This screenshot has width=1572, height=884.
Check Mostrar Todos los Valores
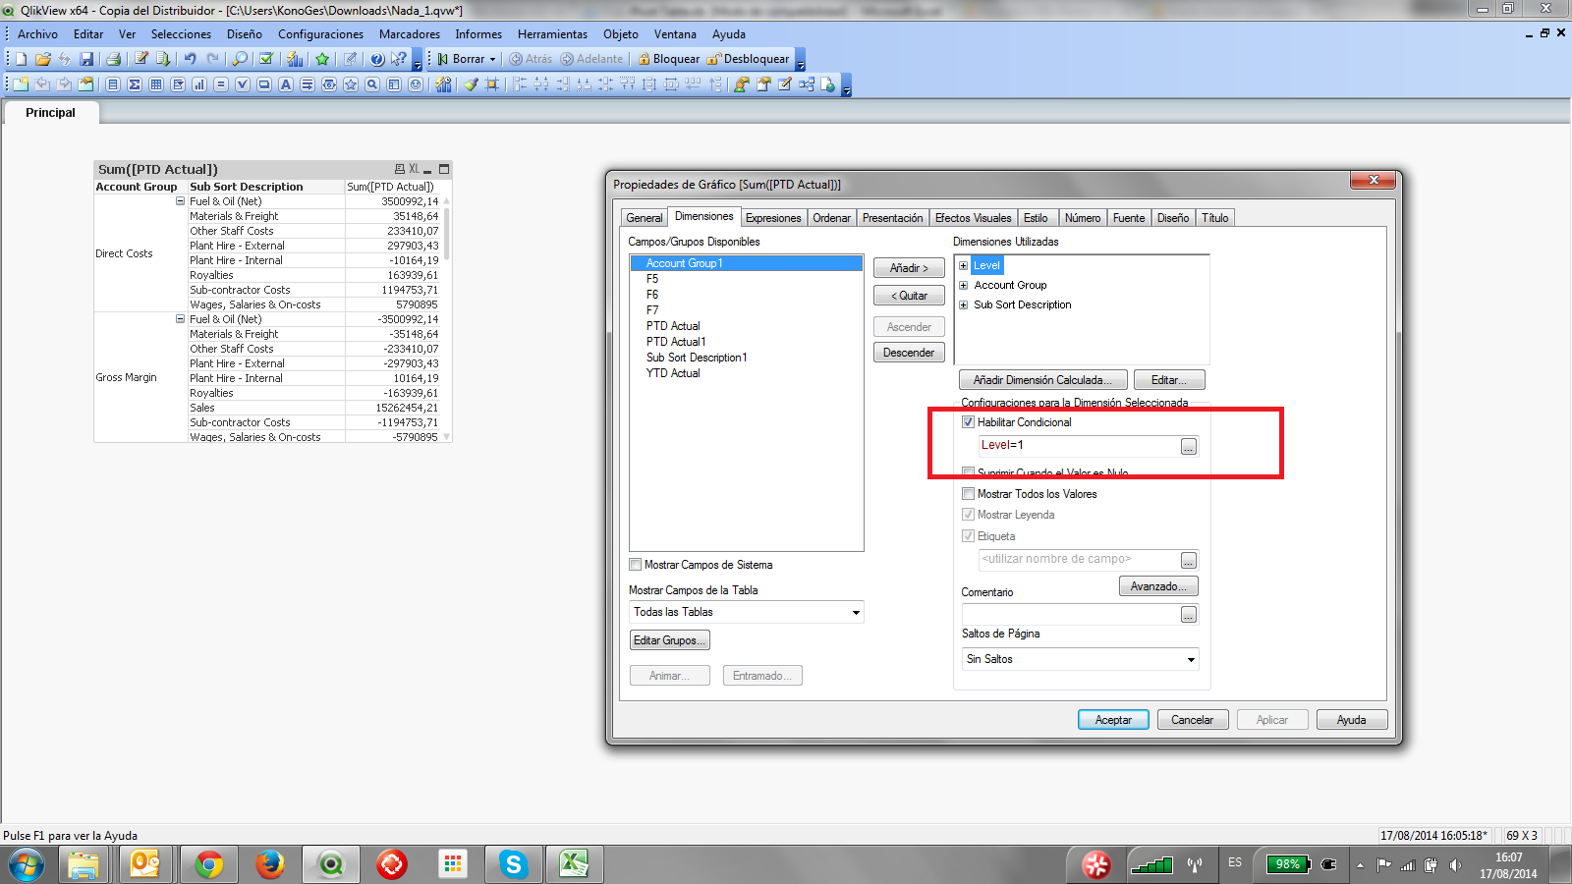tap(969, 494)
